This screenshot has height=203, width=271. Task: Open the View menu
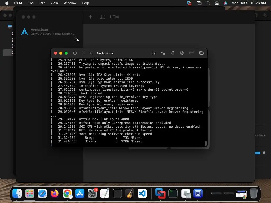pyautogui.click(x=54, y=3)
